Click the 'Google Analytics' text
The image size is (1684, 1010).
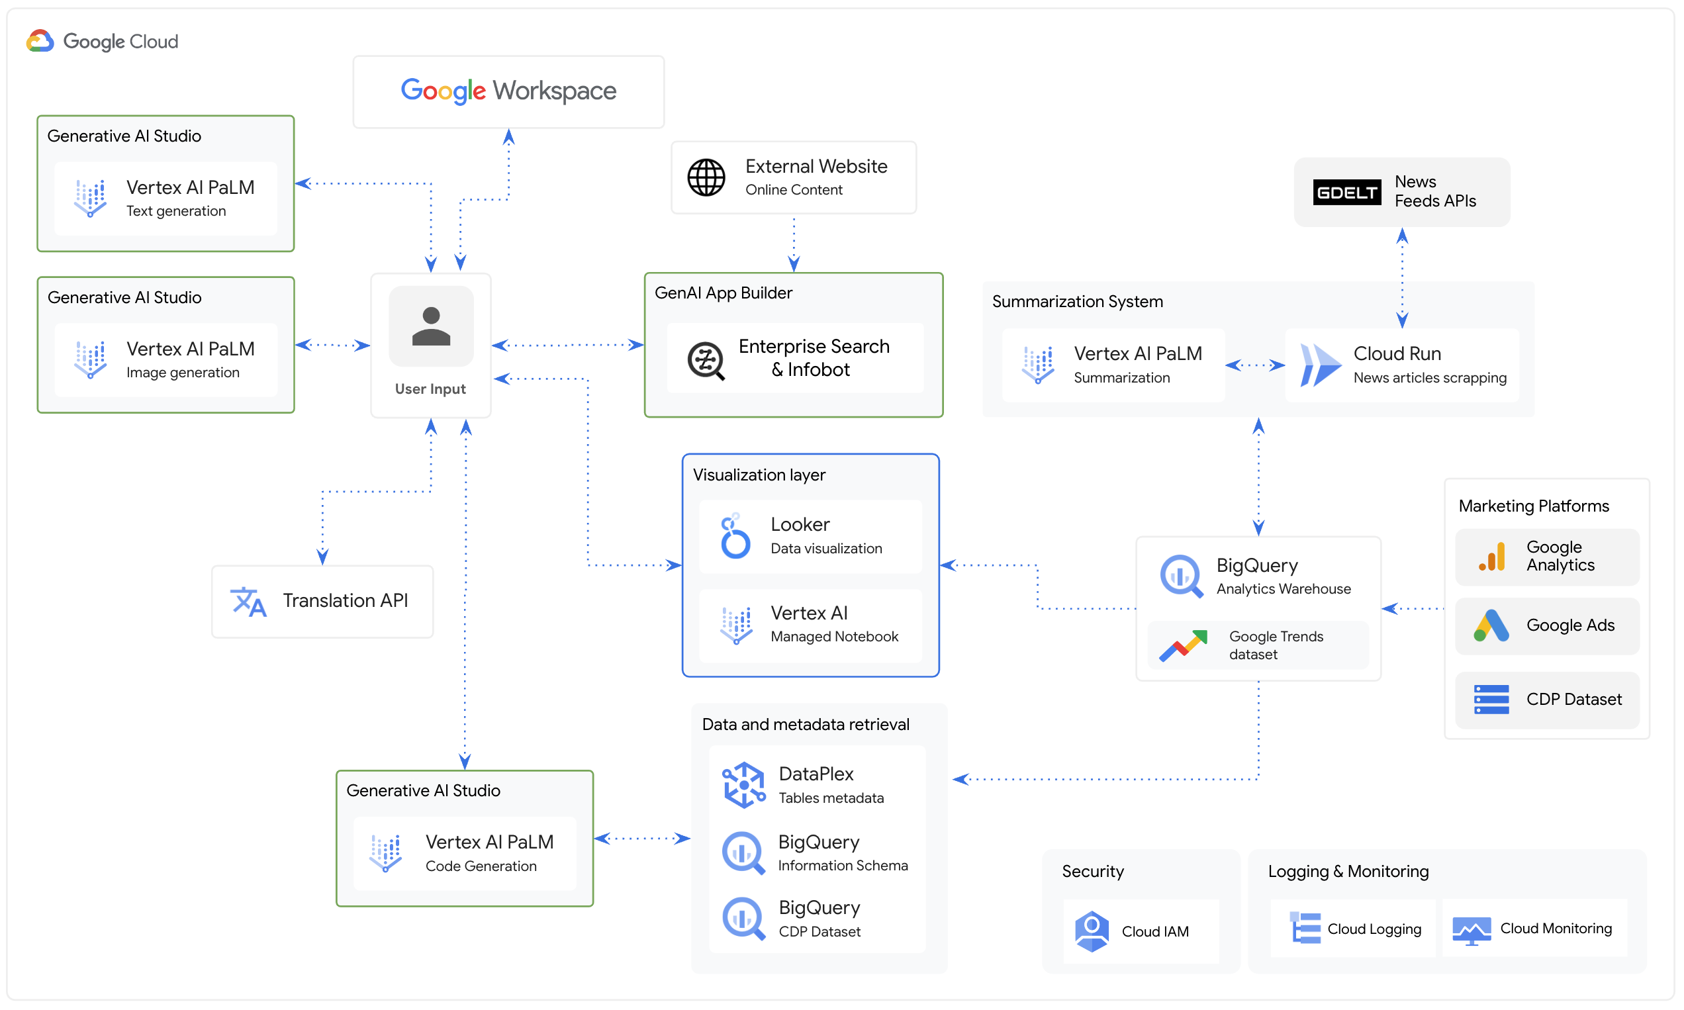click(1561, 557)
